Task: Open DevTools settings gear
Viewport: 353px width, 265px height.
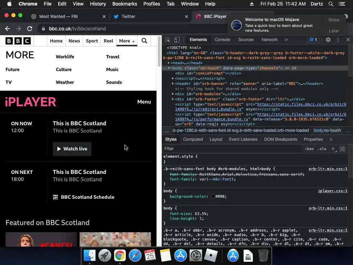Action: (x=328, y=40)
